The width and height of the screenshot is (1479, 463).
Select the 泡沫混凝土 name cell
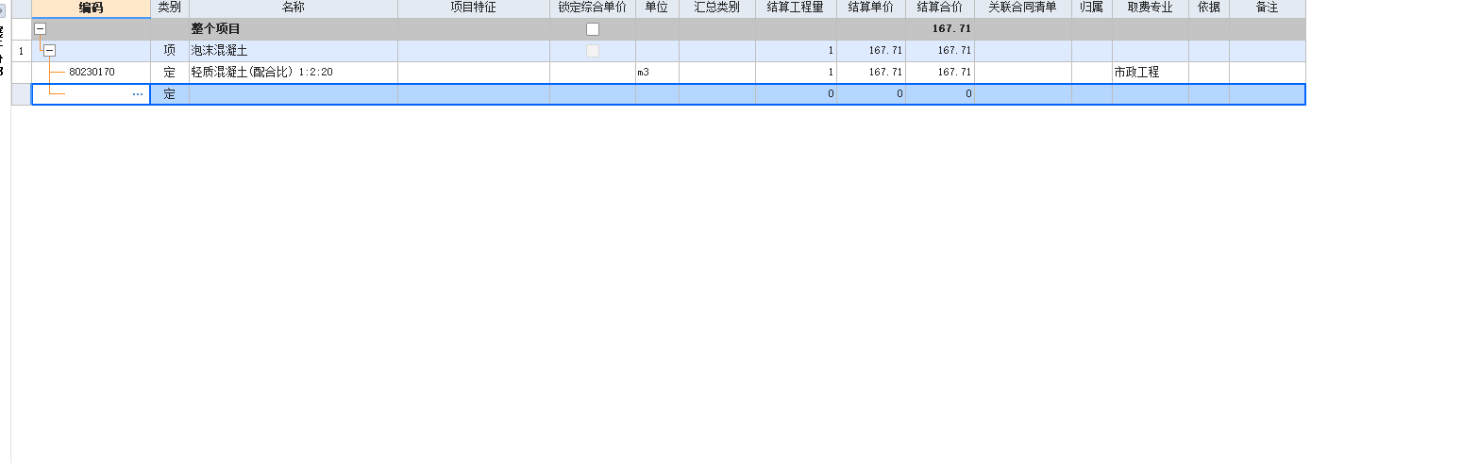[x=294, y=51]
